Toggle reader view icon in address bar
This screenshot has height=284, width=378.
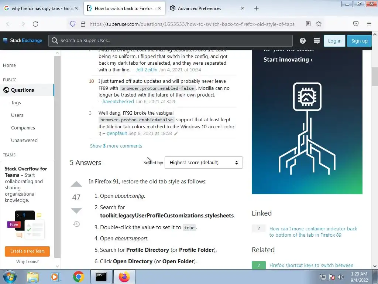(x=308, y=24)
